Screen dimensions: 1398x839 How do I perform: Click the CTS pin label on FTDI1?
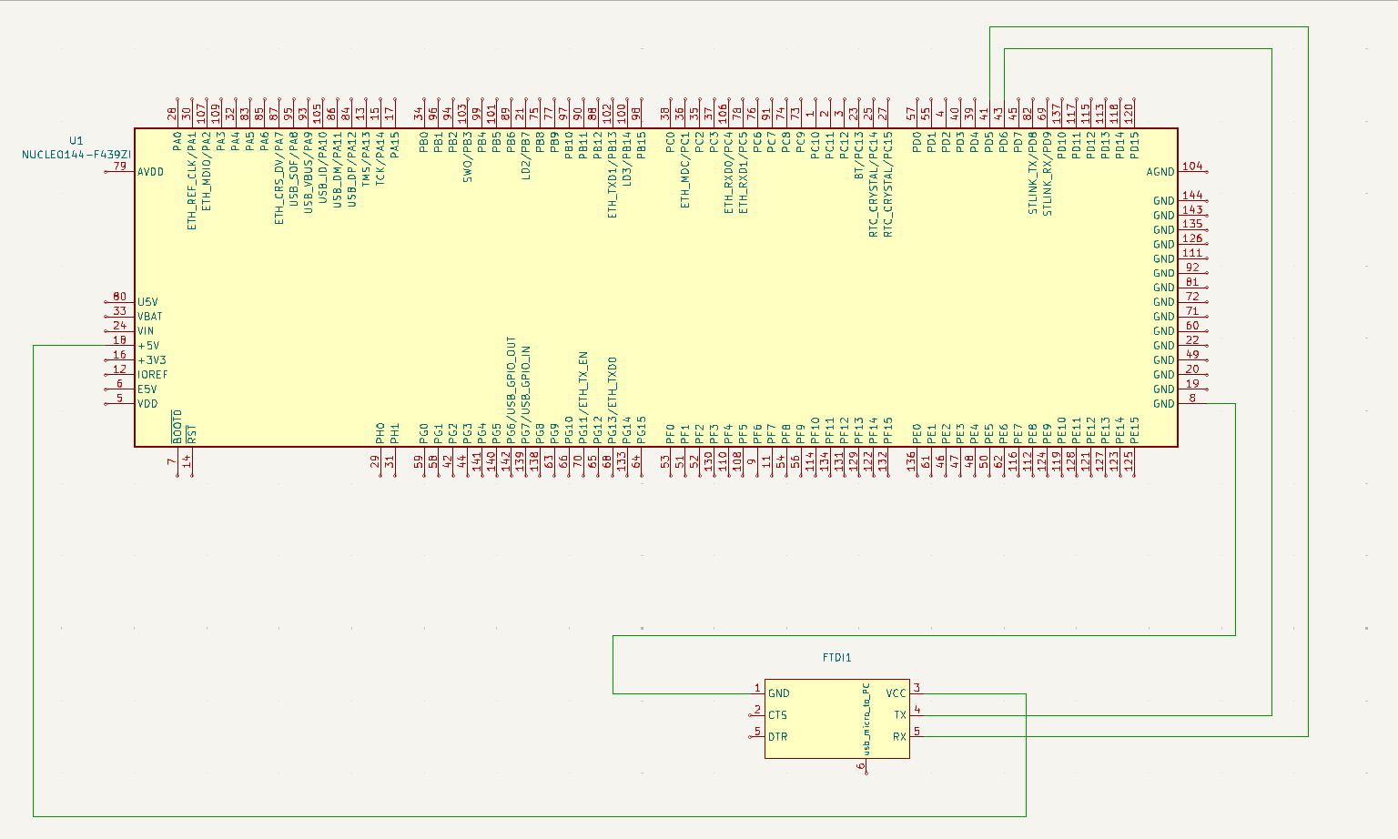click(x=777, y=715)
